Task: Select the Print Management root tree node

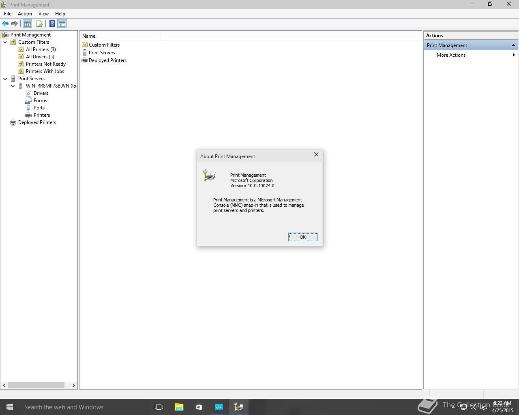Action: coord(30,35)
